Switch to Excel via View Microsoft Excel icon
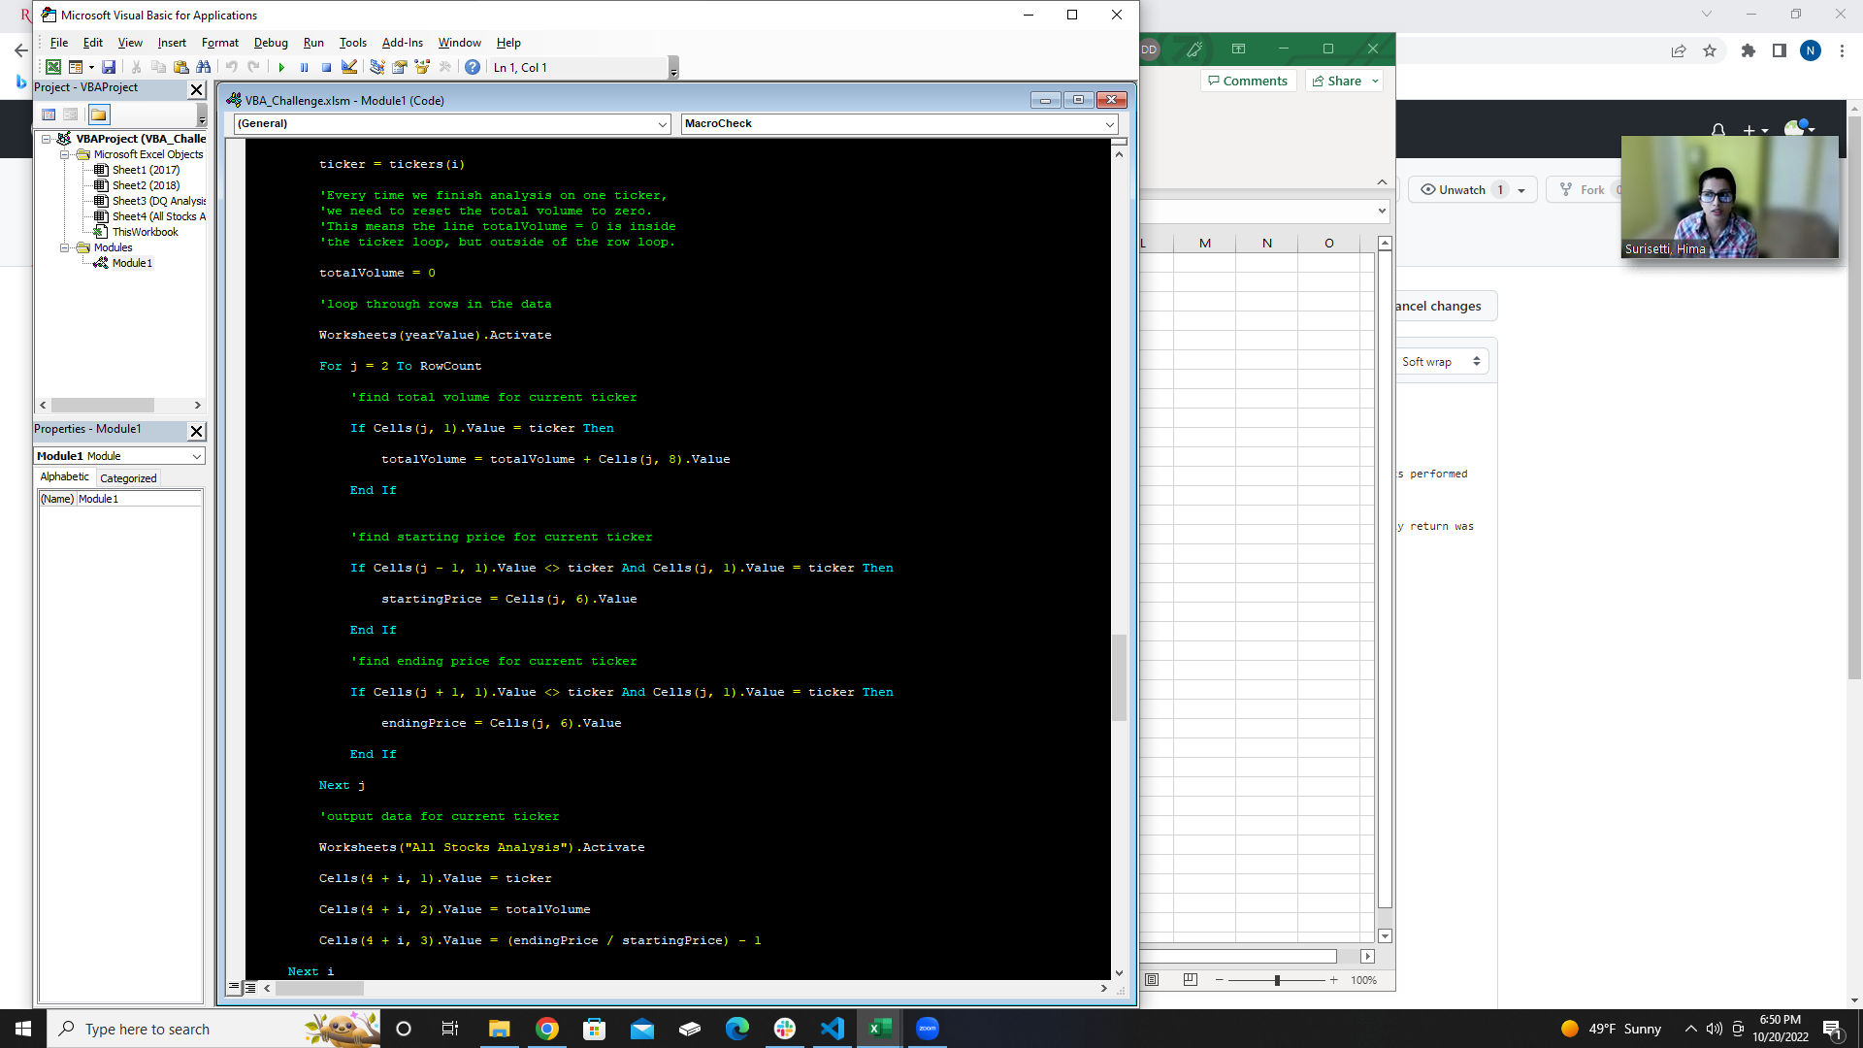The image size is (1863, 1048). (x=53, y=68)
